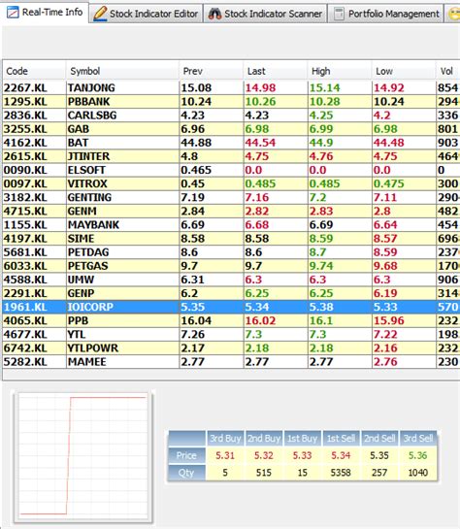The image size is (460, 529).
Task: Click the highlighted IOICORP symbol cell
Action: 122,307
